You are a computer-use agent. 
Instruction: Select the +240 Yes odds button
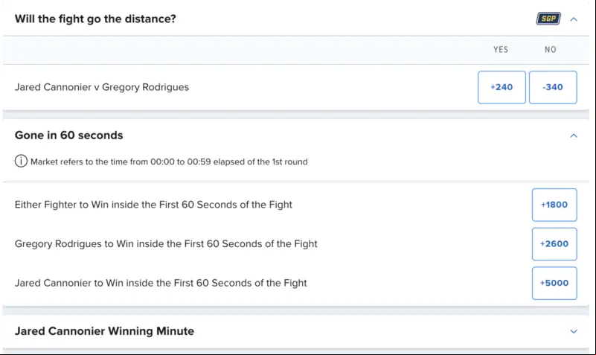(502, 87)
